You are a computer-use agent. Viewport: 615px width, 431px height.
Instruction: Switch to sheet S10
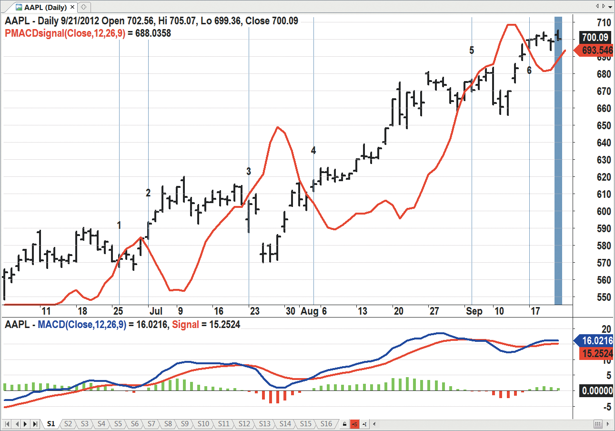coord(203,423)
